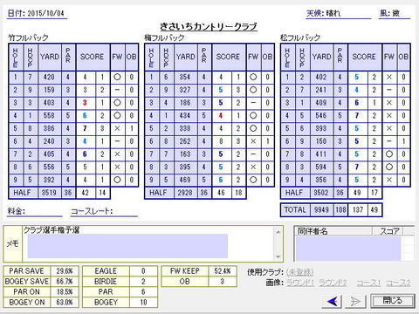Click the BOGEY stat label with value 10
Image resolution: width=419 pixels, height=314 pixels.
(106, 303)
